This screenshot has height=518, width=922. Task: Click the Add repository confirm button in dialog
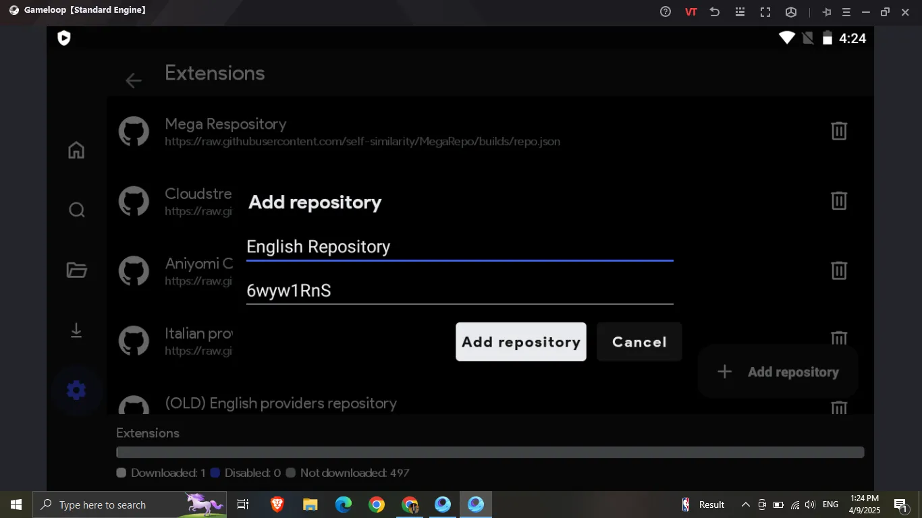point(520,342)
